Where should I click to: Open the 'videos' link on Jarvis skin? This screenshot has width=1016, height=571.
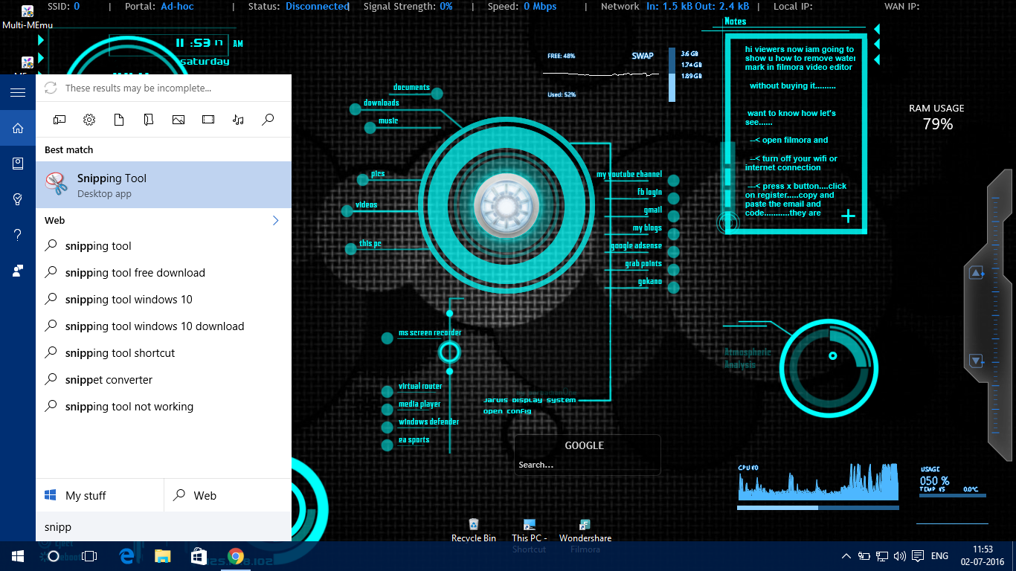click(x=366, y=204)
